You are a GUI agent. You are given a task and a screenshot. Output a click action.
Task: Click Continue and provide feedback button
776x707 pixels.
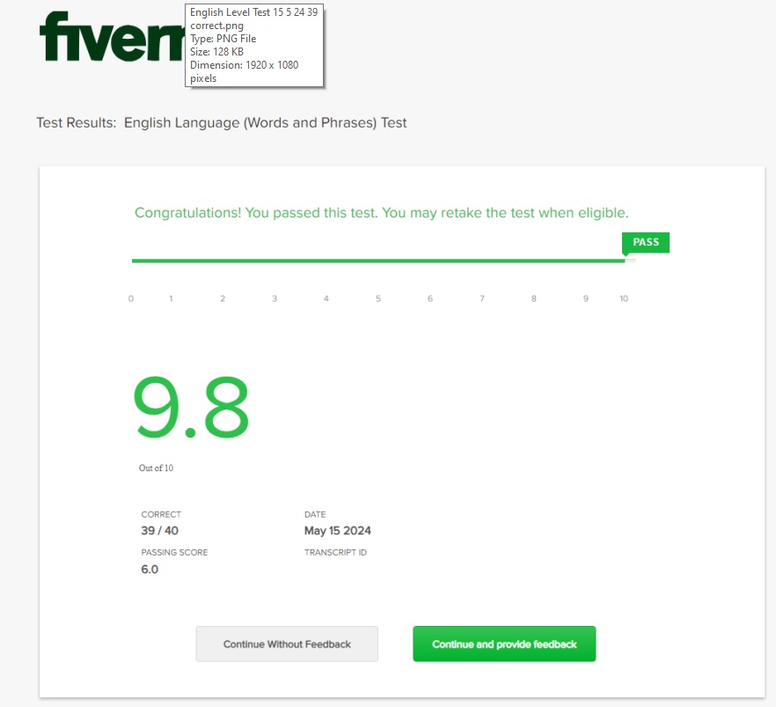[504, 644]
